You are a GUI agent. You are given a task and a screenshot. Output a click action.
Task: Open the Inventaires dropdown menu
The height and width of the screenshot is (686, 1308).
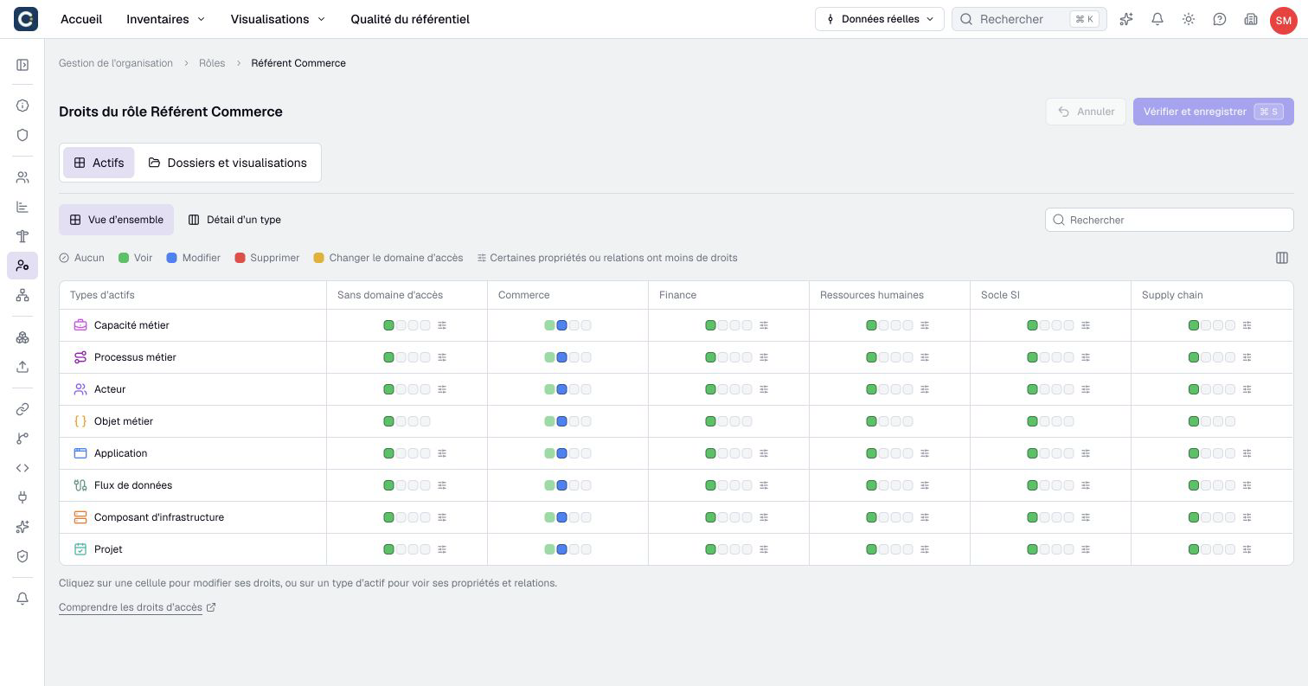(x=166, y=19)
